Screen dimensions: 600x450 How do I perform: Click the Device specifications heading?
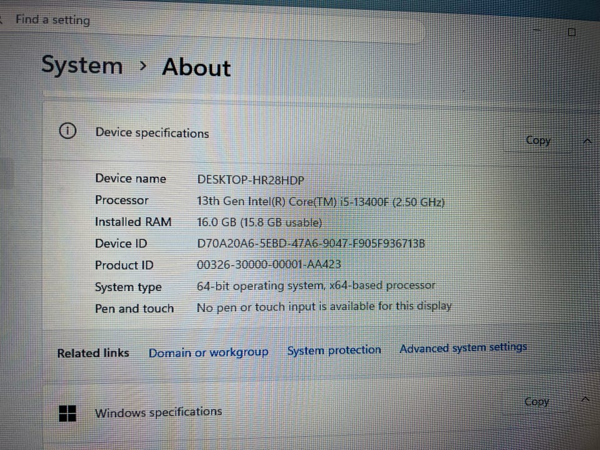pos(152,132)
